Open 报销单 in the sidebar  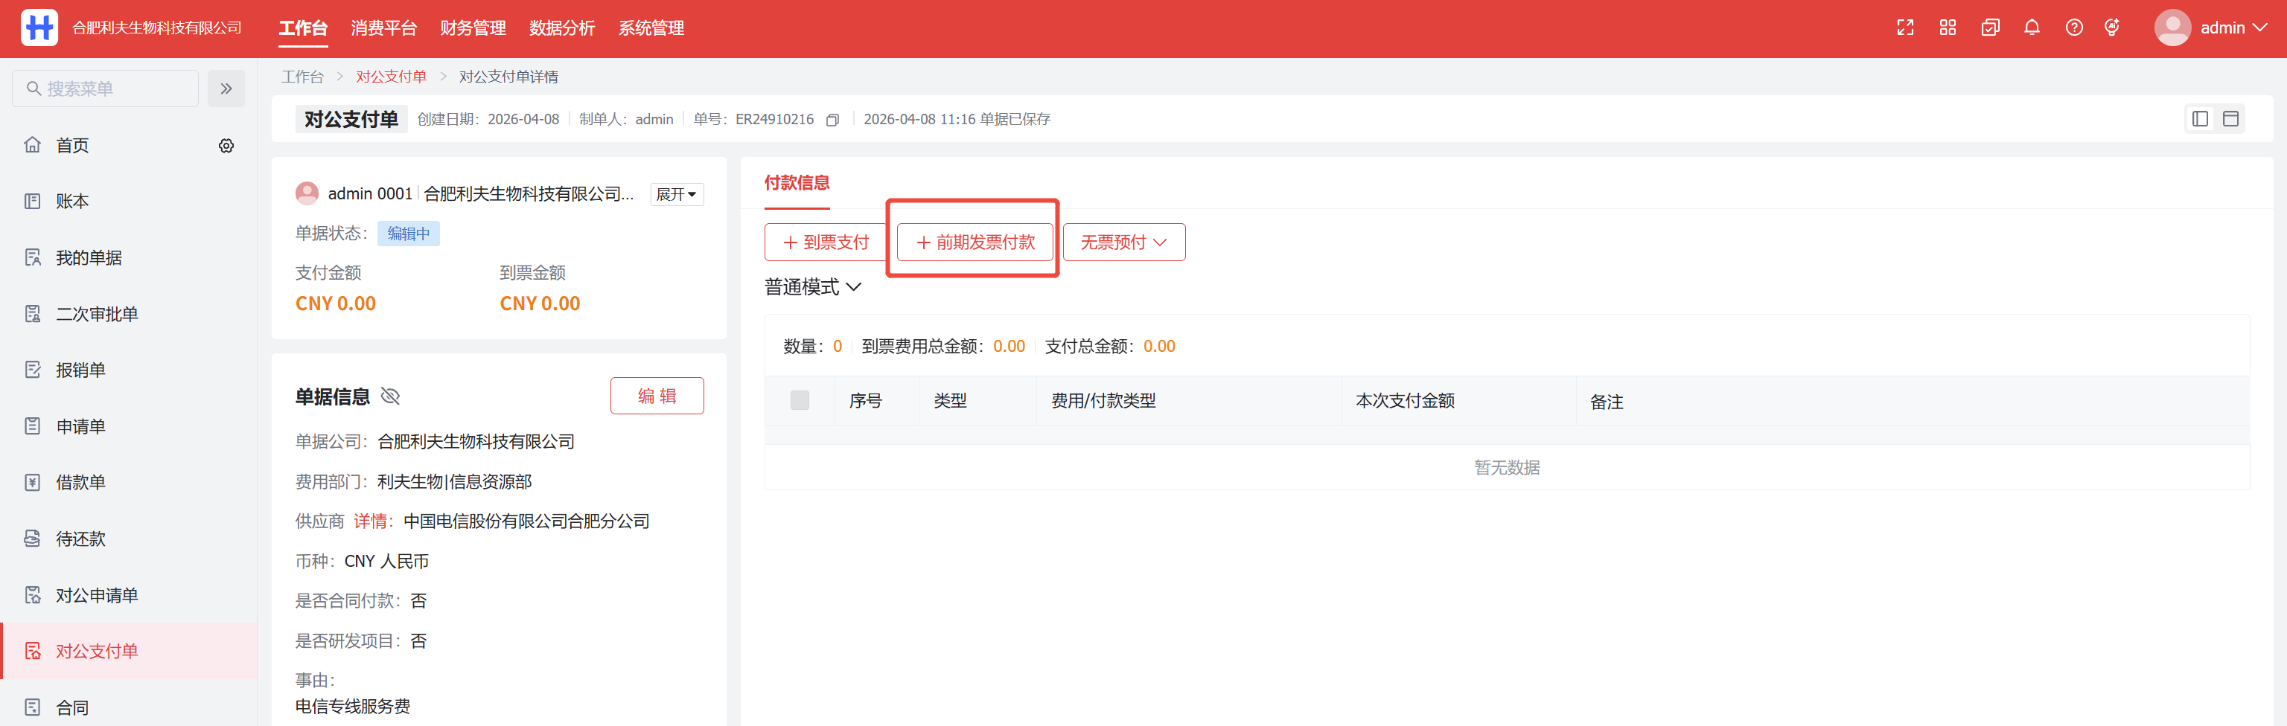(x=81, y=370)
